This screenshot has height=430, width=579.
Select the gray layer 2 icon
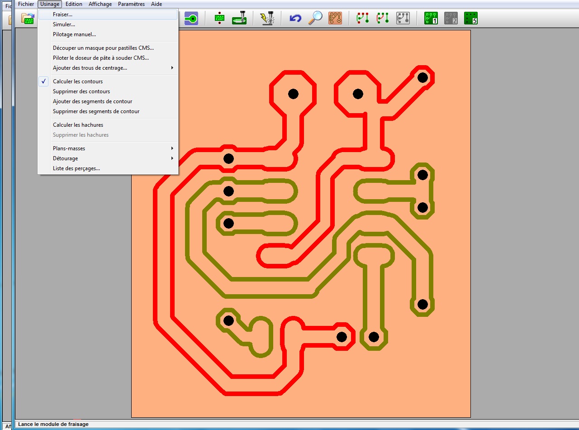tap(451, 18)
